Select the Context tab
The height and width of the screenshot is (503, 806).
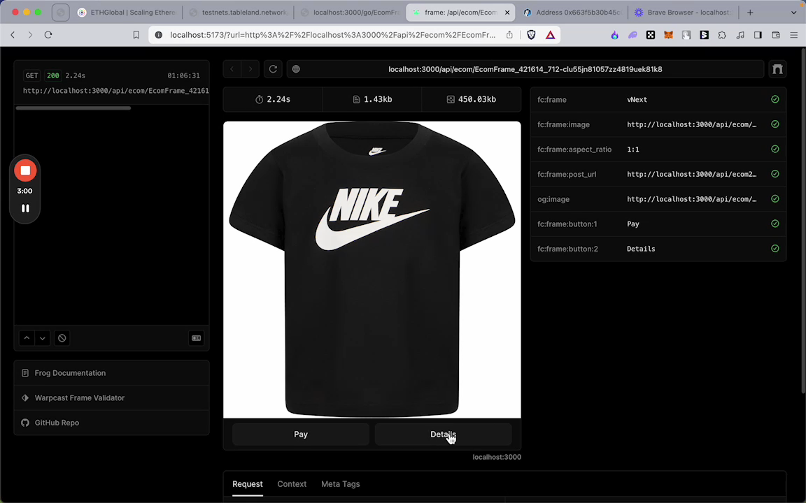pyautogui.click(x=292, y=484)
